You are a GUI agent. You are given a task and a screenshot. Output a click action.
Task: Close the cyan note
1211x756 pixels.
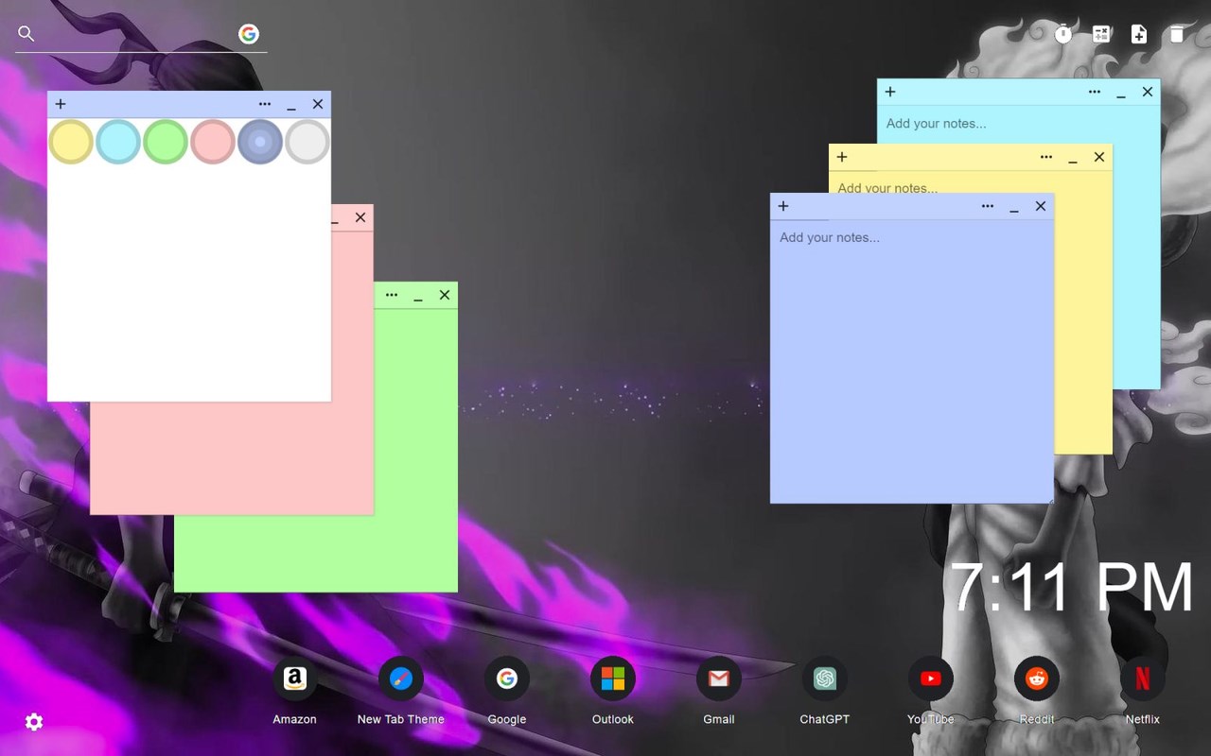1148,92
